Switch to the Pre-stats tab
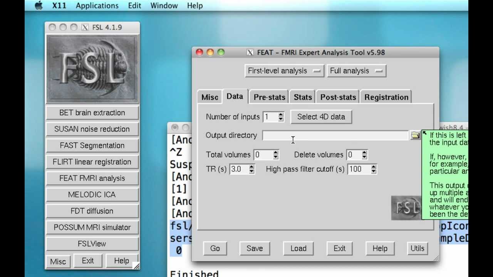The image size is (493, 277). (269, 97)
